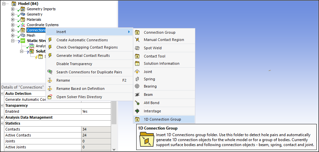Select the Mesh tree item

click(x=31, y=35)
